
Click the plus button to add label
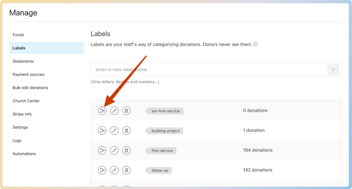[333, 70]
